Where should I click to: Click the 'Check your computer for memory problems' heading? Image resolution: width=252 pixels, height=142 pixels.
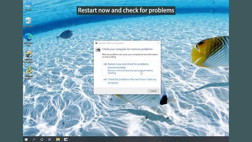point(127,49)
